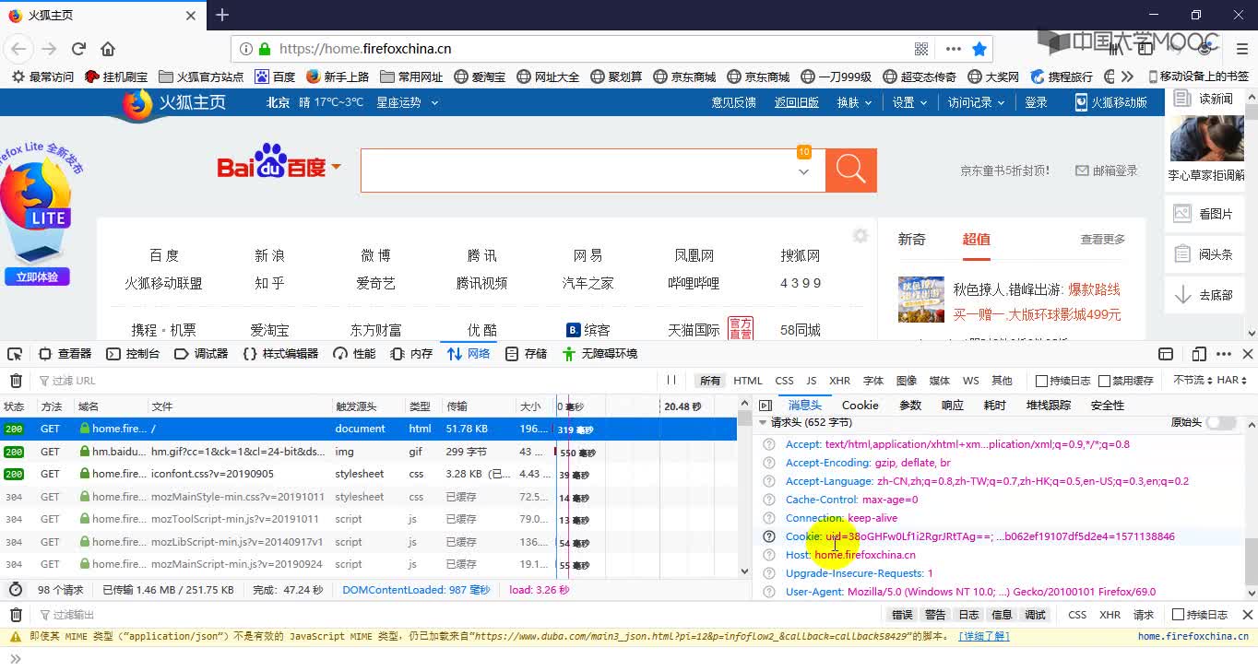This screenshot has height=671, width=1258.
Task: Bookmark this page with the star icon
Action: click(x=979, y=49)
